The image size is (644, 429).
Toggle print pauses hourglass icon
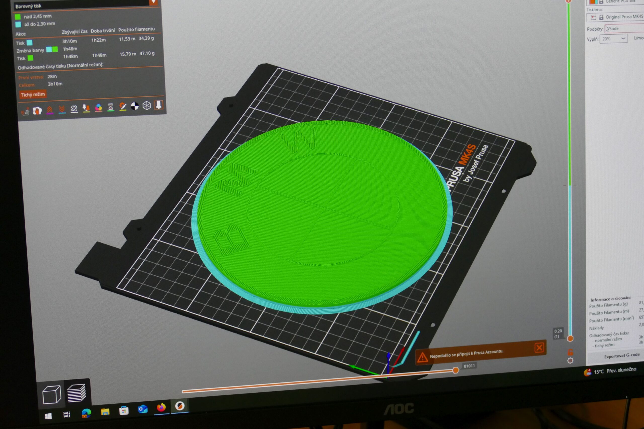(110, 107)
